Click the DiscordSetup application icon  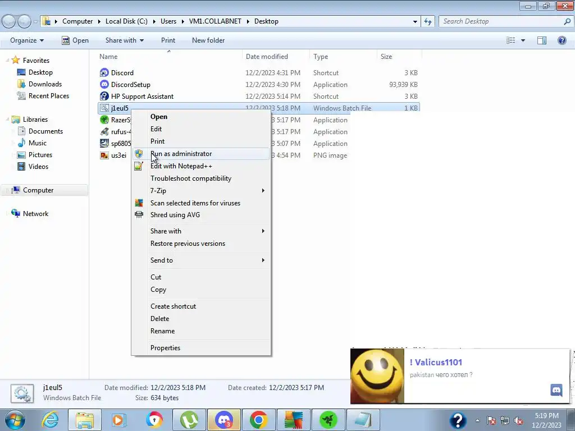coord(104,84)
